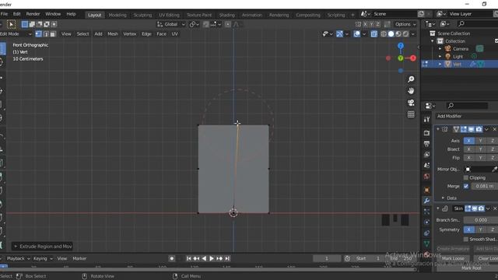This screenshot has height=280, width=498.
Task: Toggle Skin Symmetry X button
Action: pos(468,229)
